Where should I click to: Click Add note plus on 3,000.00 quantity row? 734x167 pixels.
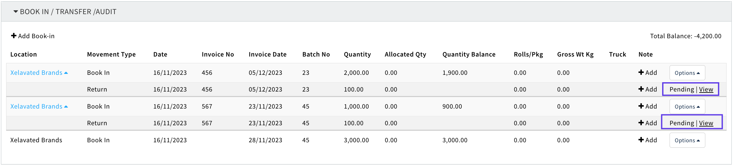(x=641, y=140)
